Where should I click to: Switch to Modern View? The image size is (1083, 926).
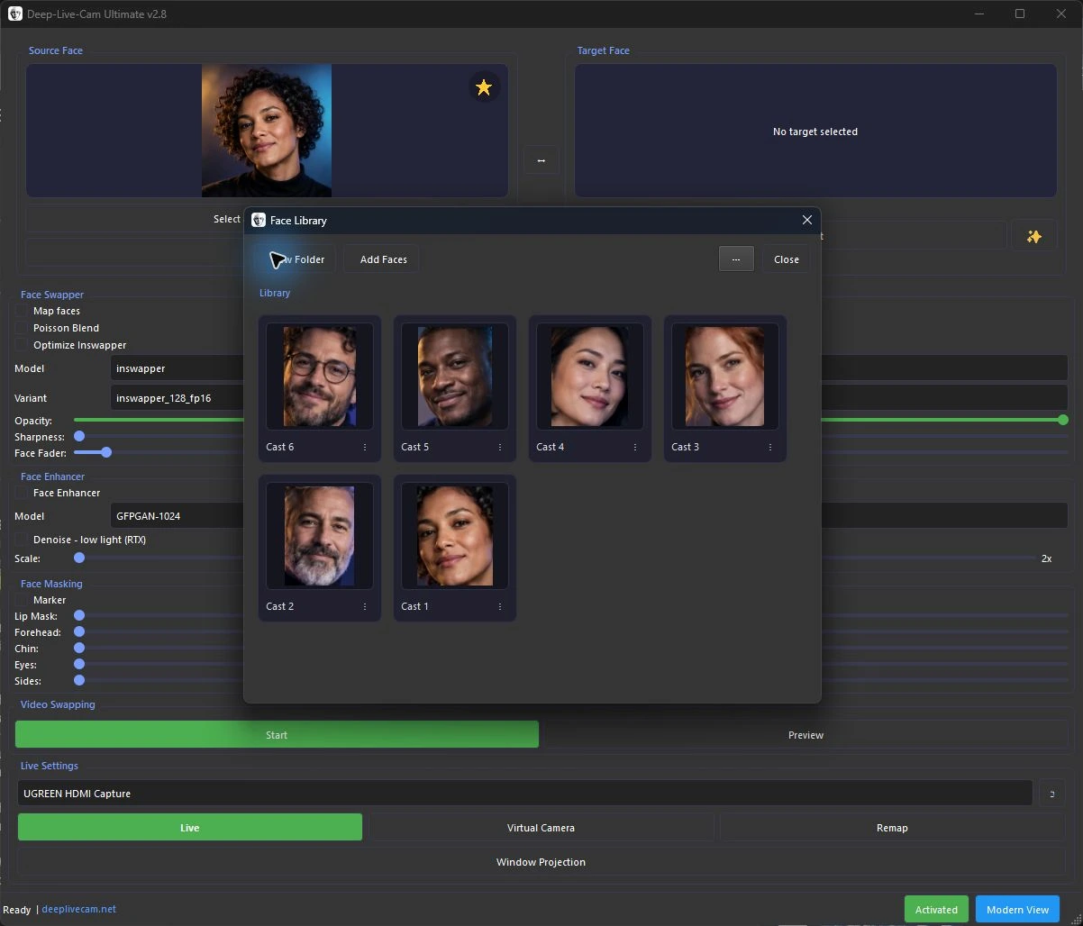[x=1017, y=909]
